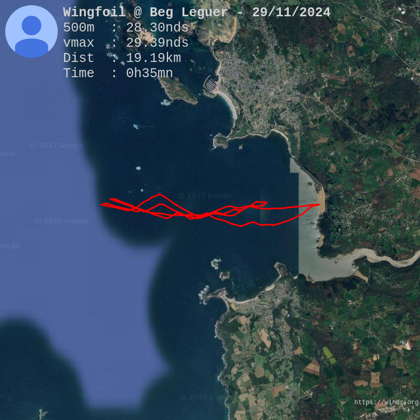This screenshot has width=420, height=420.
Task: Click the small loop on the red track
Action: pyautogui.click(x=259, y=204)
